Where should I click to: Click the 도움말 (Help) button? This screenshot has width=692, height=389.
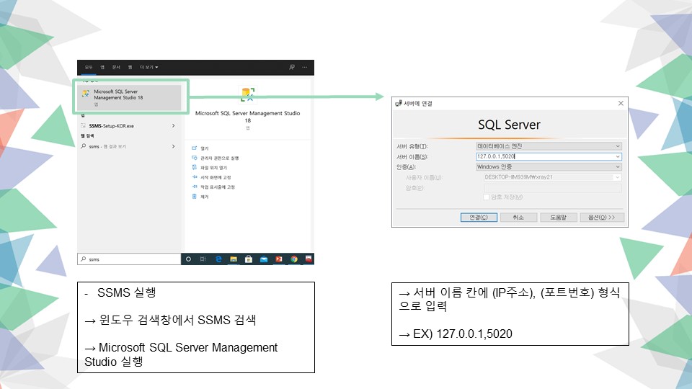tap(559, 218)
